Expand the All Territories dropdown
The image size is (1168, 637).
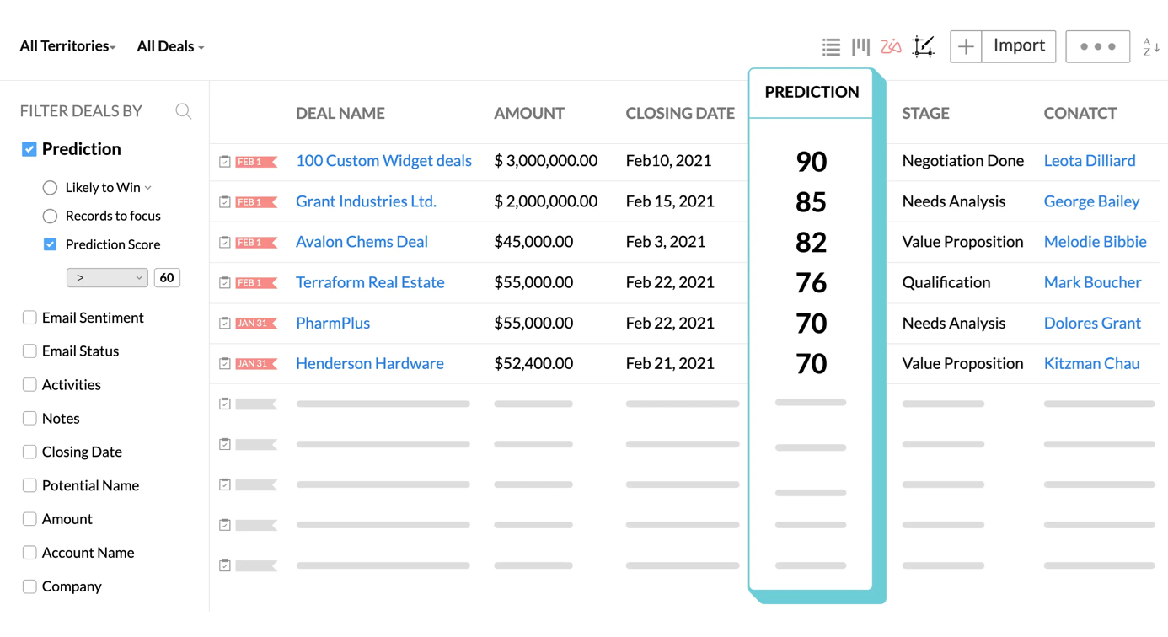pyautogui.click(x=67, y=46)
